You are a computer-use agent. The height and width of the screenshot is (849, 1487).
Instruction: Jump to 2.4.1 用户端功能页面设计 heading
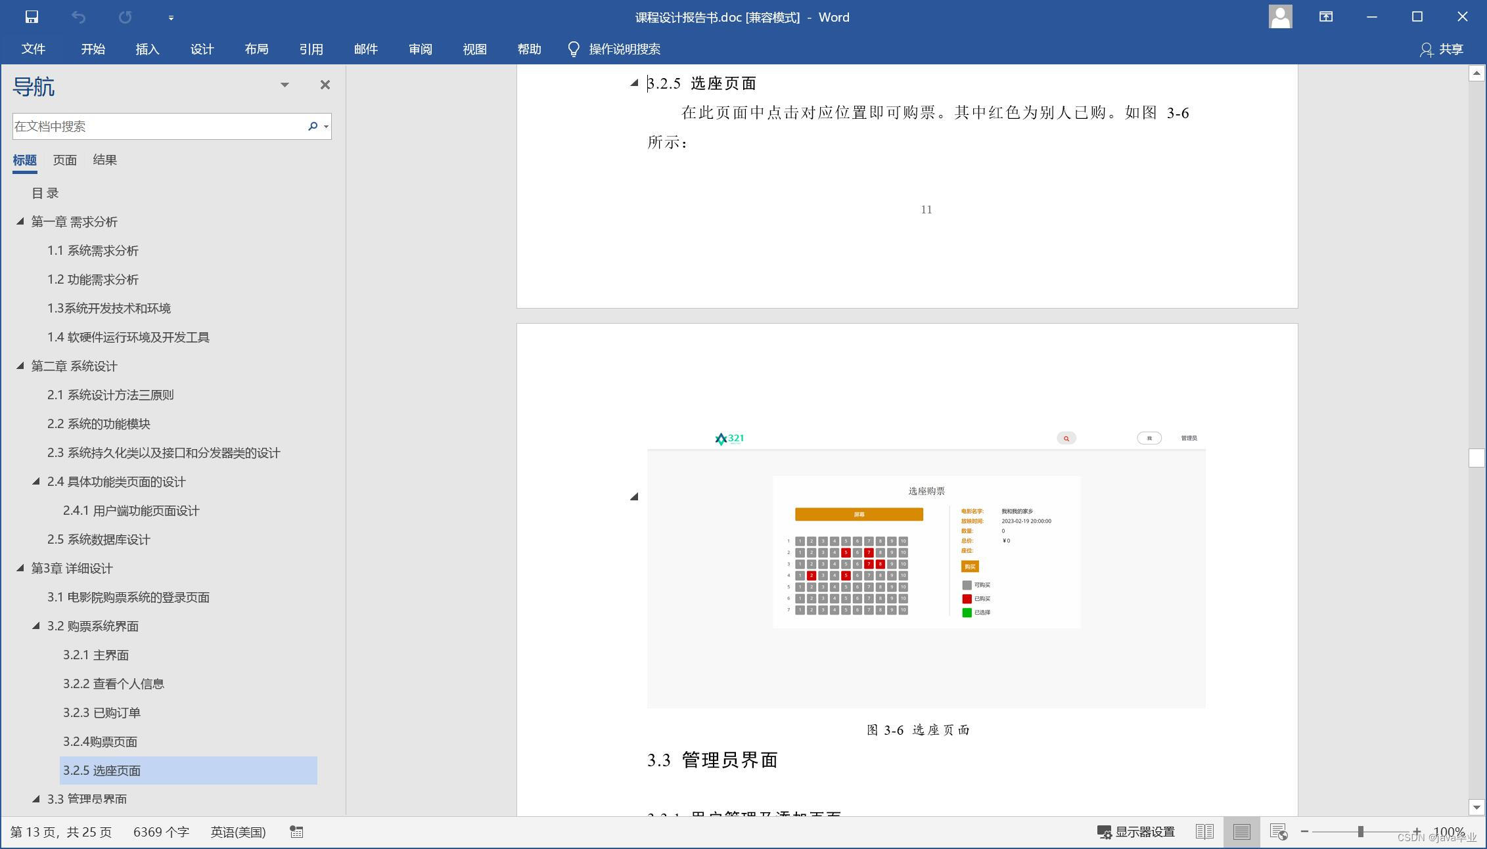coord(131,511)
